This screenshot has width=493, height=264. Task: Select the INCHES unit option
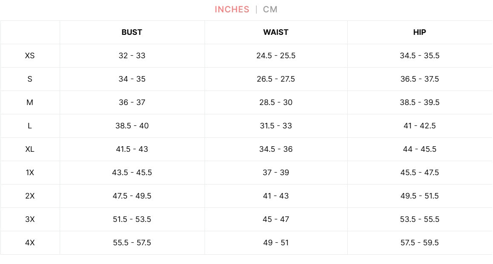point(232,9)
